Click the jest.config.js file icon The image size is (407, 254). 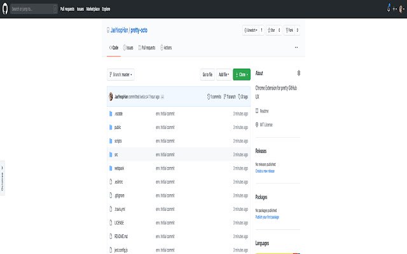pyautogui.click(x=111, y=250)
